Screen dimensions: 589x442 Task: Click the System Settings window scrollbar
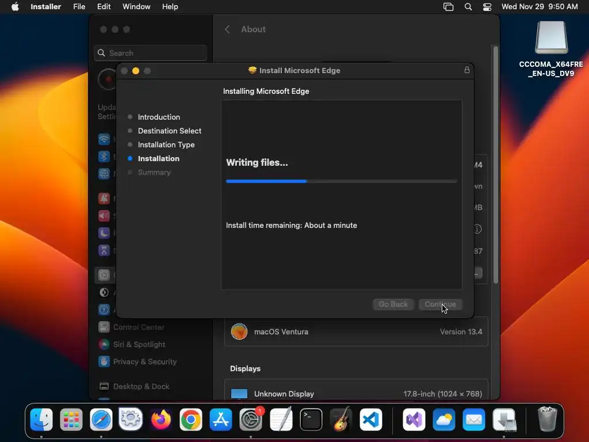[495, 165]
